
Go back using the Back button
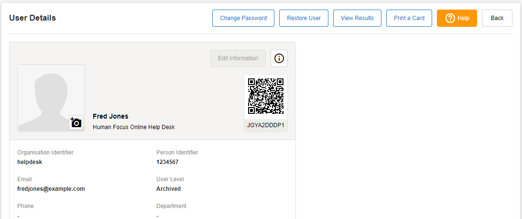point(497,18)
